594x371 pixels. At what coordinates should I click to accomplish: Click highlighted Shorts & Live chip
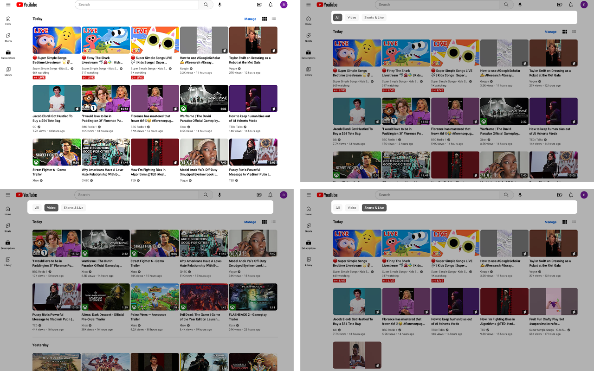(374, 208)
